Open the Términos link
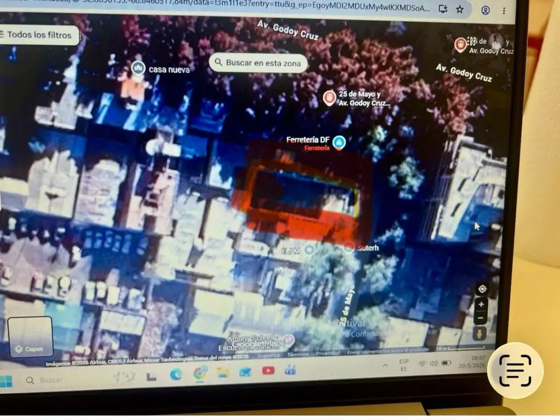The width and height of the screenshot is (560, 420). pos(297,354)
